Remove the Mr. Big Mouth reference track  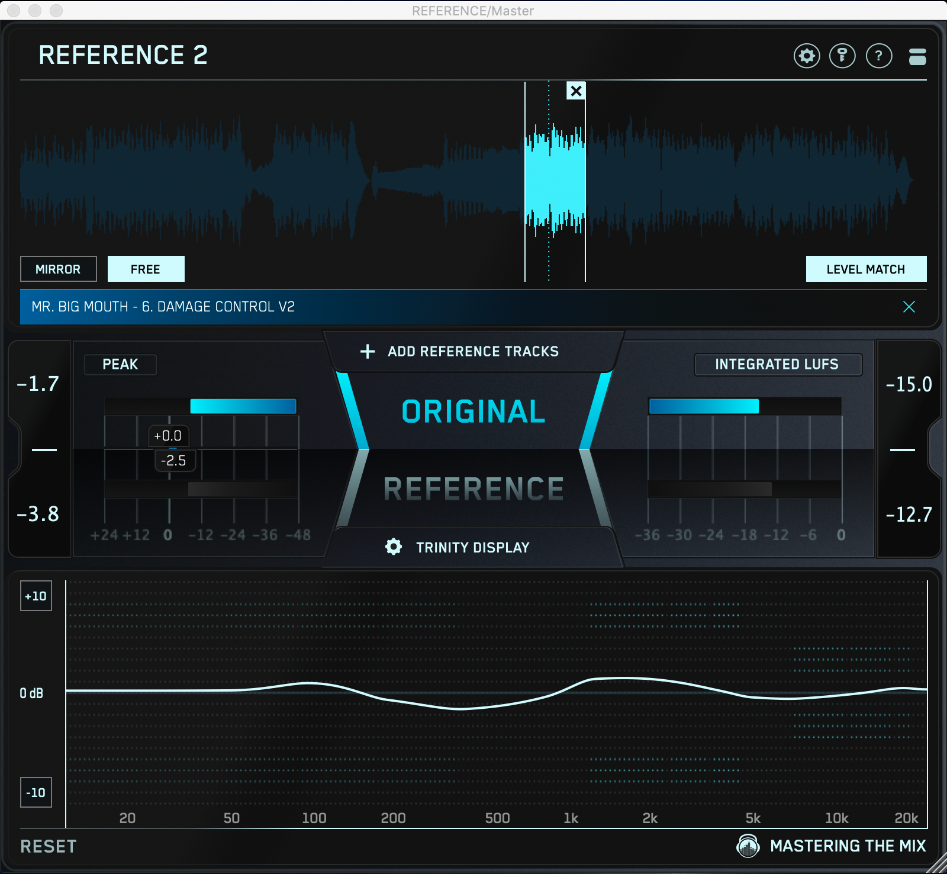909,307
